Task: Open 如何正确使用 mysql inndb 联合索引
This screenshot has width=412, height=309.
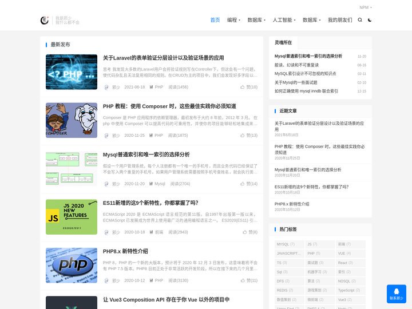Action: 306,91
